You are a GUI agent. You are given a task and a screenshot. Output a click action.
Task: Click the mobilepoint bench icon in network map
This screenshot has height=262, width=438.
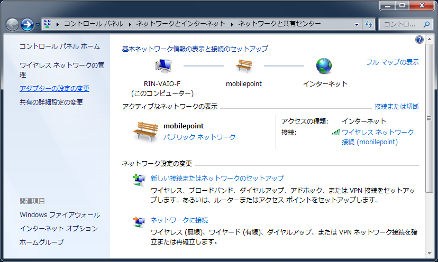tap(244, 66)
